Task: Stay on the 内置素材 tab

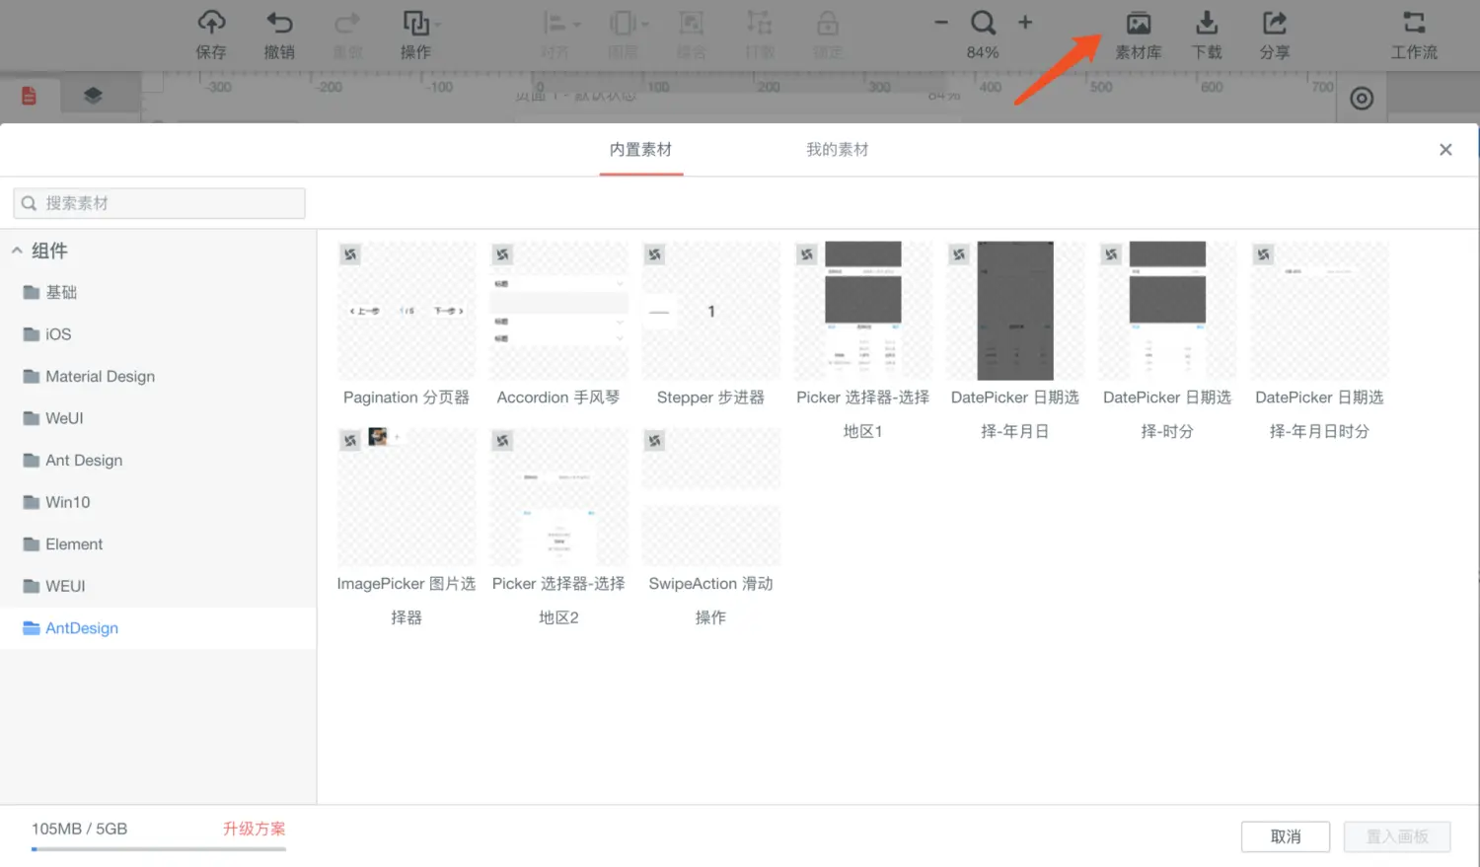Action: coord(640,149)
